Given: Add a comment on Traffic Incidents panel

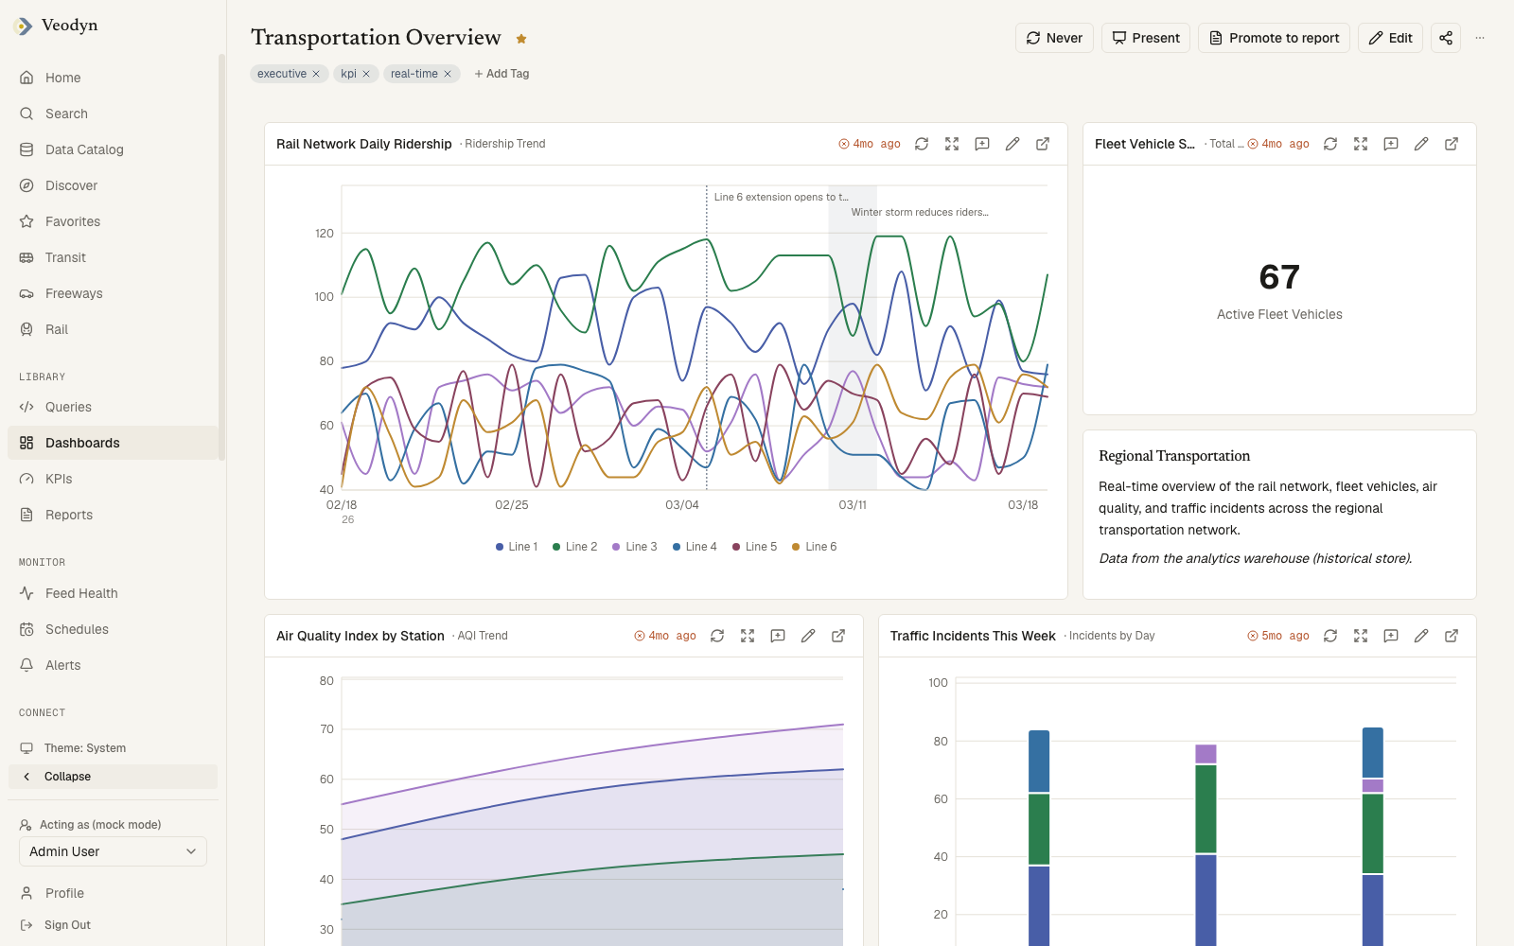Looking at the screenshot, I should 1391,636.
